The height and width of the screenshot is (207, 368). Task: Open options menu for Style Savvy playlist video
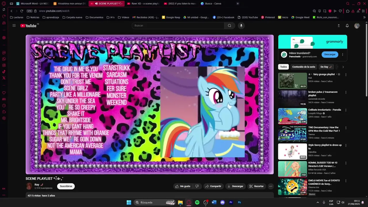[346, 145]
